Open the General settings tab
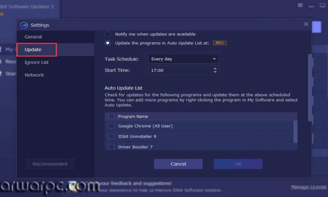328x197 pixels. pos(55,37)
